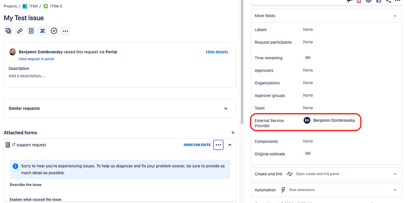This screenshot has height=203, width=405.
Task: Click the More fields header text
Action: pos(265,16)
